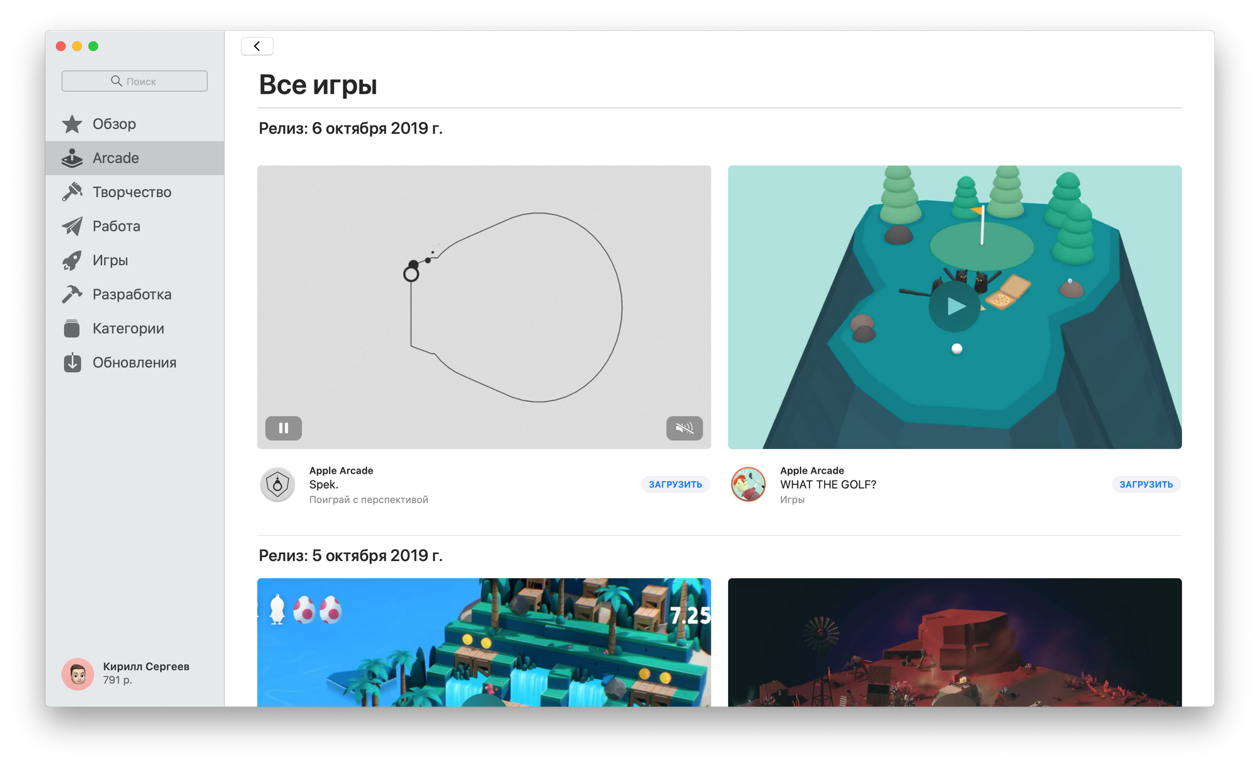Click the subtitle Поиграй с перспективой

pos(369,499)
